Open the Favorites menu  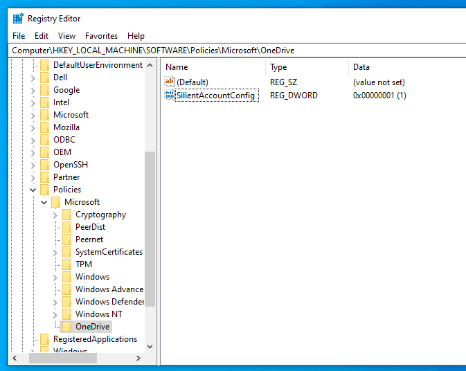[x=101, y=36]
